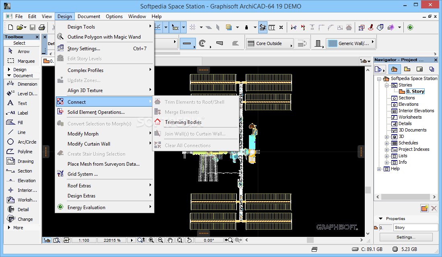Open the Project Map view in Navigator
Image resolution: width=442 pixels, height=257 pixels.
coord(395,69)
